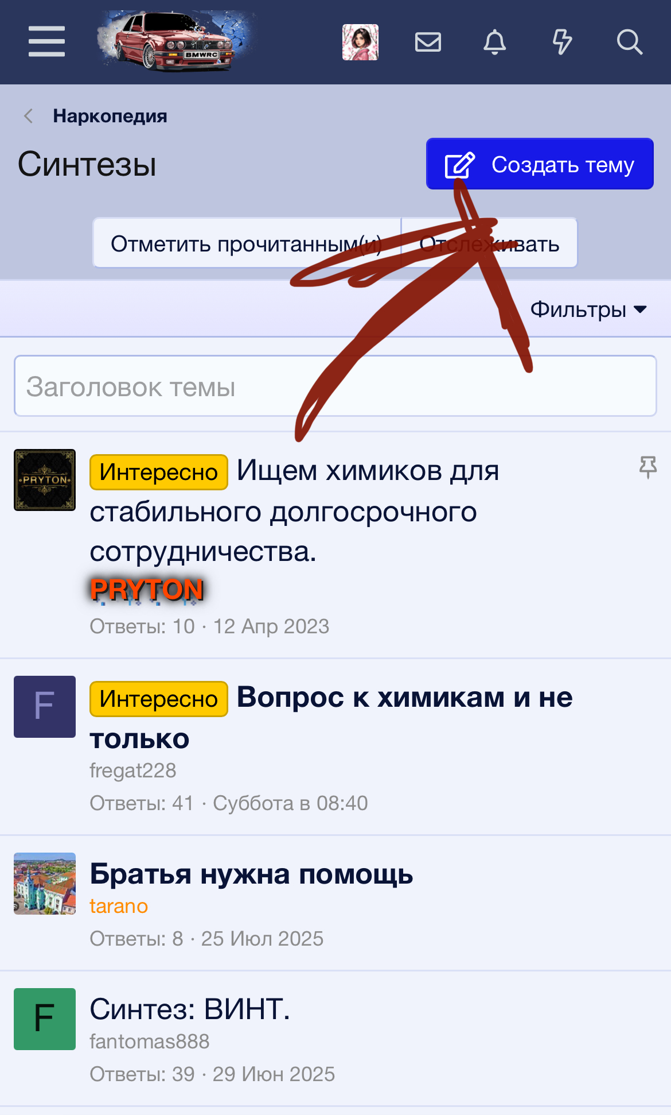This screenshot has height=1115, width=671.
Task: Click Отметить прочитанным(и) button
Action: [x=247, y=243]
